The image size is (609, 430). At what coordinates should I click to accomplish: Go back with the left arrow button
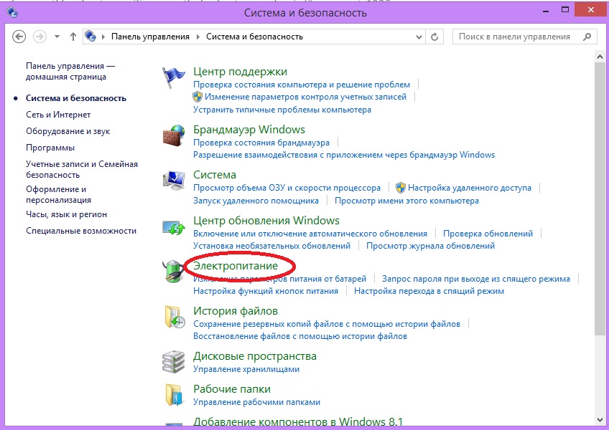point(19,37)
